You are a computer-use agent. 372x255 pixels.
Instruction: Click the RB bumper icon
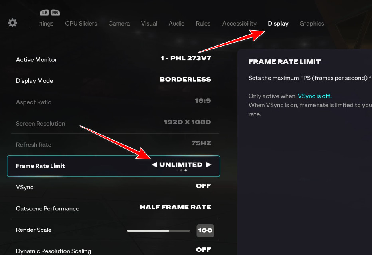click(55, 12)
